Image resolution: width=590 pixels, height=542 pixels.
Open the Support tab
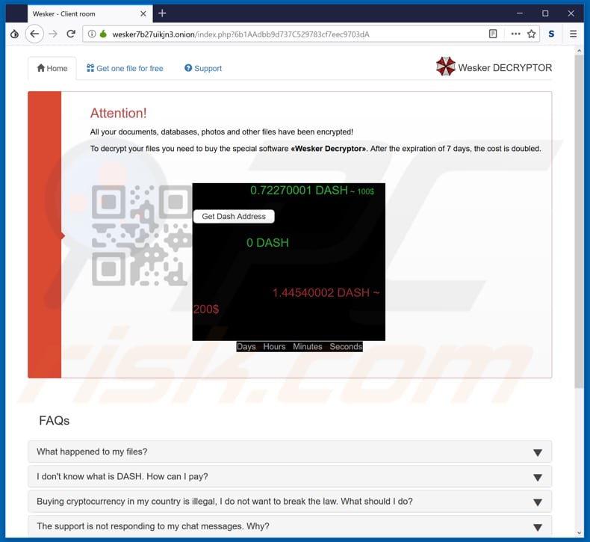(x=203, y=68)
